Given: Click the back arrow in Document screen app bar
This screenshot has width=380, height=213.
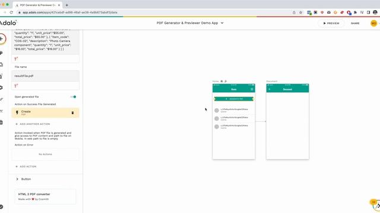Looking at the screenshot, I should (269, 89).
